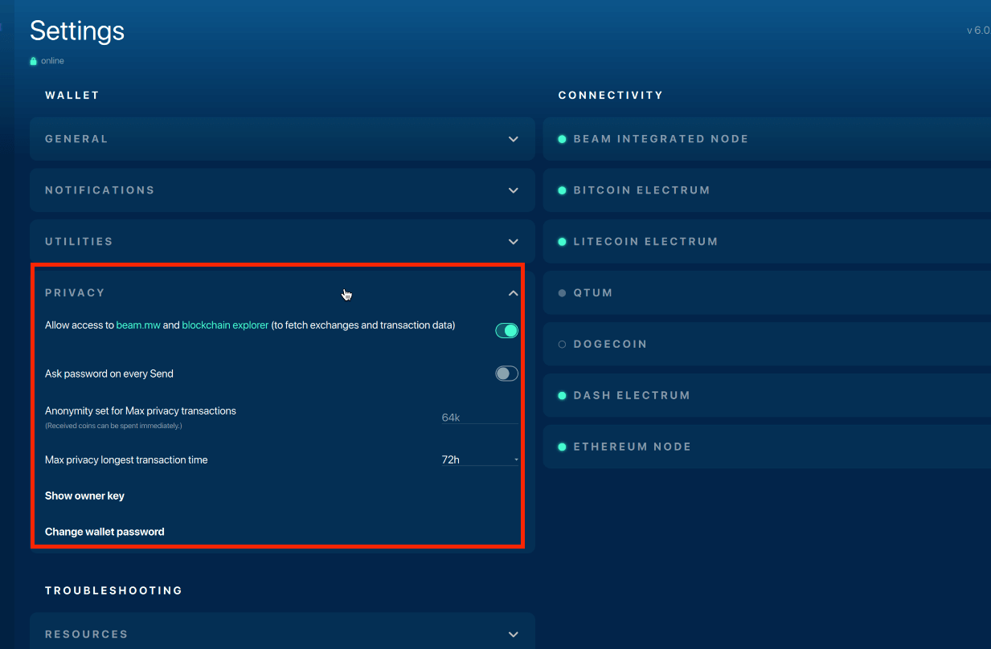
Task: Click Change wallet password
Action: (104, 532)
